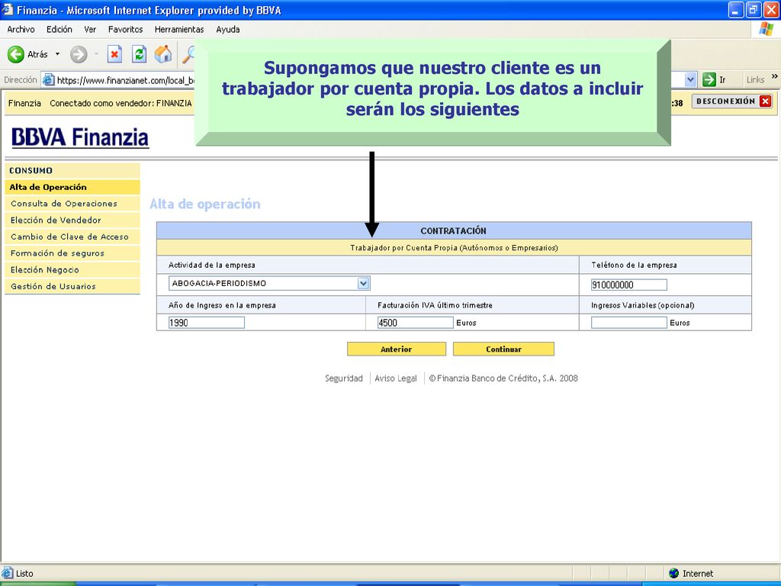
Task: Open the Aviso Legal footer link
Action: coord(396,378)
